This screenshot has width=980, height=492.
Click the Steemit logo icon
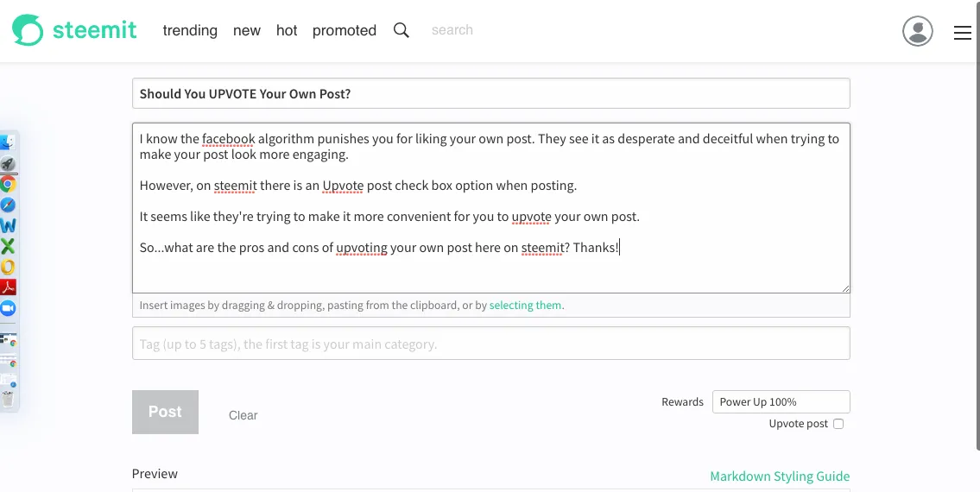[x=28, y=30]
